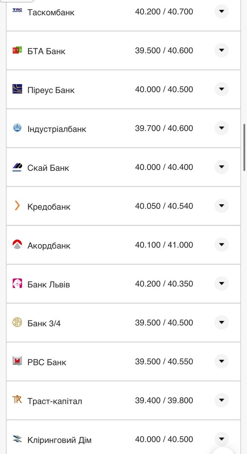Expand the Таскомбанк rate details
Screen dimensions: 247x454
click(x=222, y=11)
